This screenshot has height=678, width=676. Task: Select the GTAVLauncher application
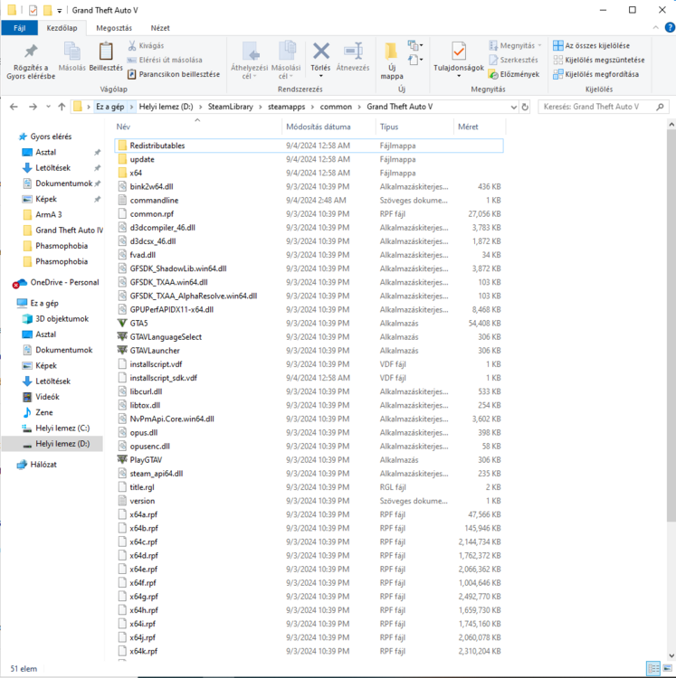tap(309, 350)
